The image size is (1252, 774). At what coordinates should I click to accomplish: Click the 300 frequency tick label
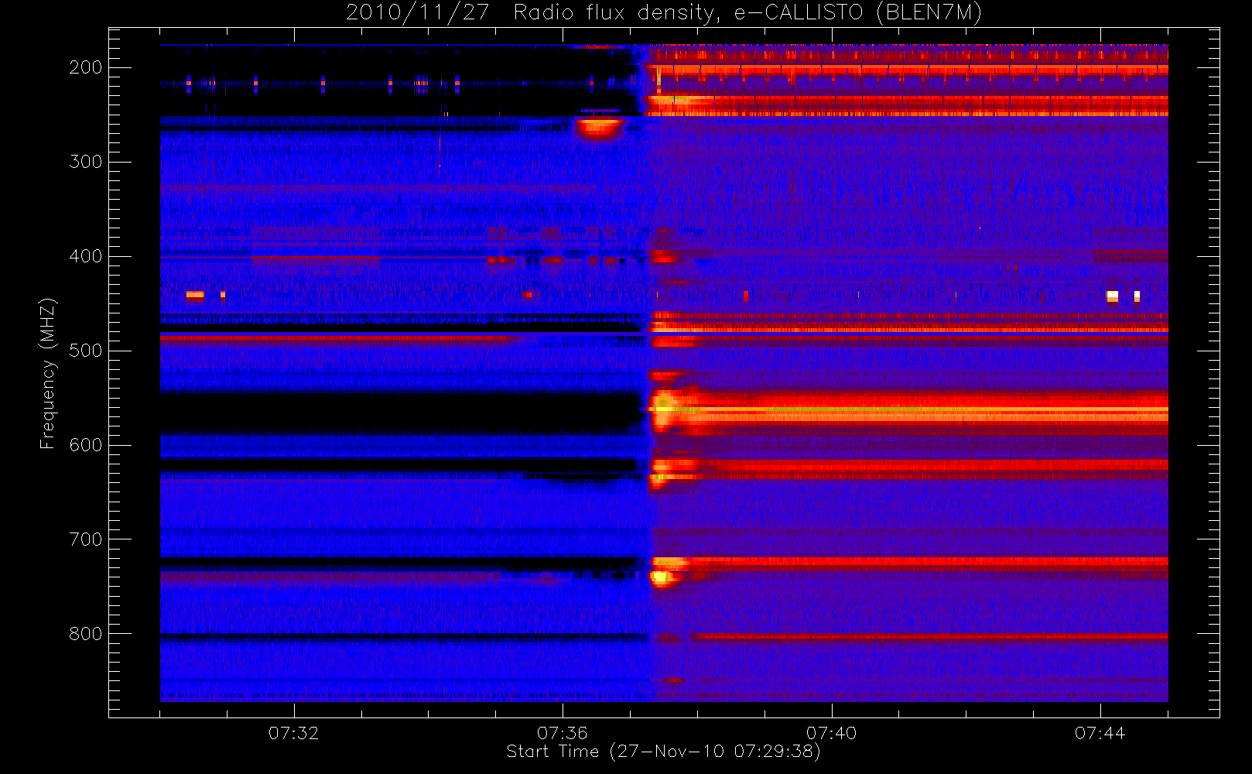[85, 162]
